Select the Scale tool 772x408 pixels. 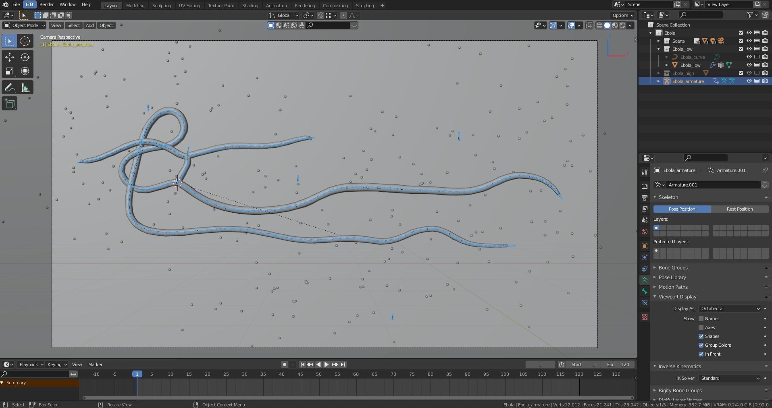(10, 71)
